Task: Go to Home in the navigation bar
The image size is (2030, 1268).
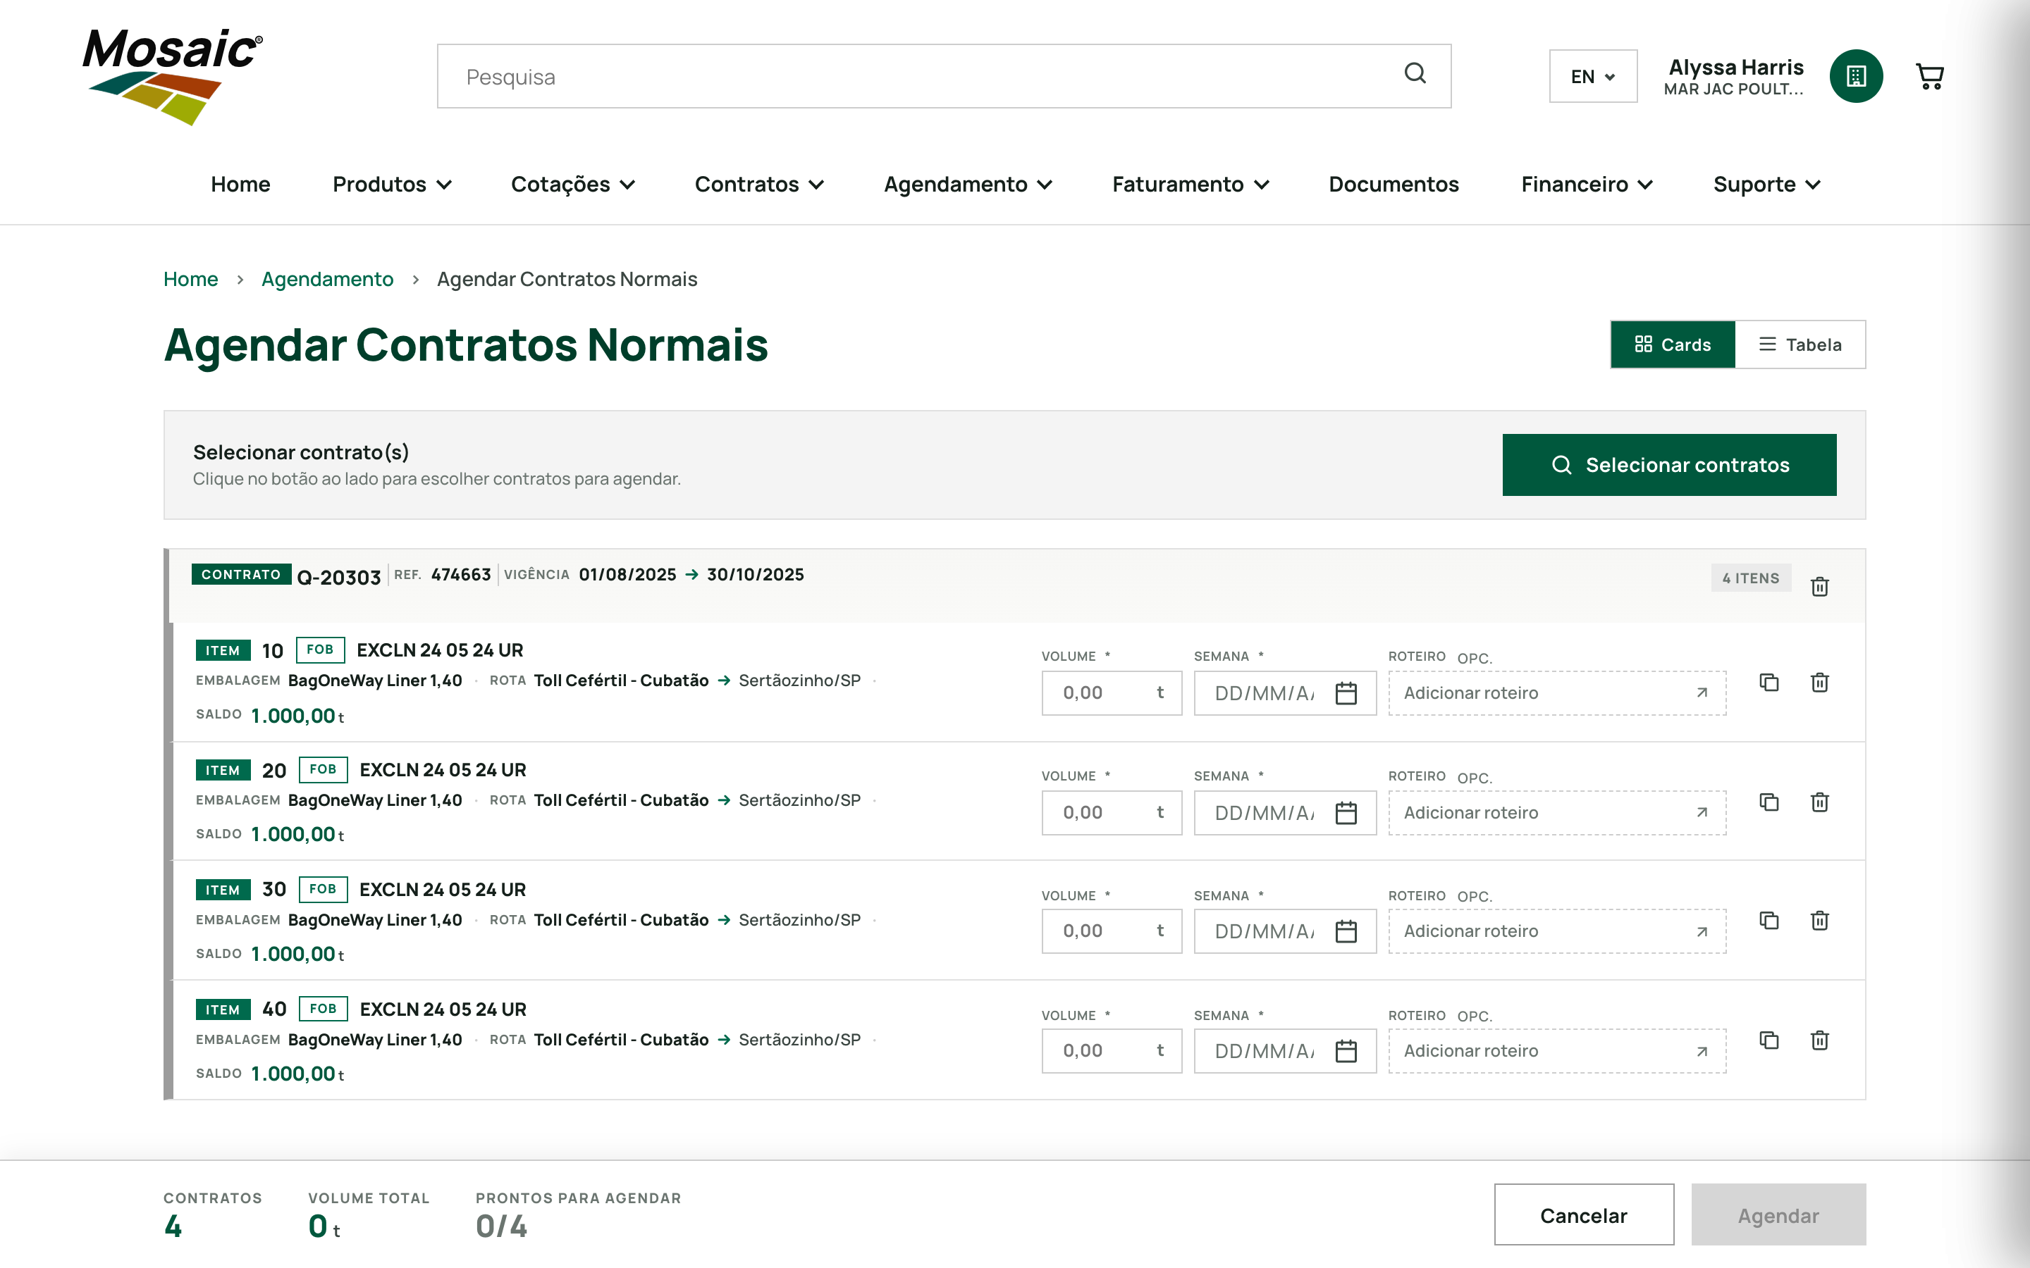Action: 240,185
